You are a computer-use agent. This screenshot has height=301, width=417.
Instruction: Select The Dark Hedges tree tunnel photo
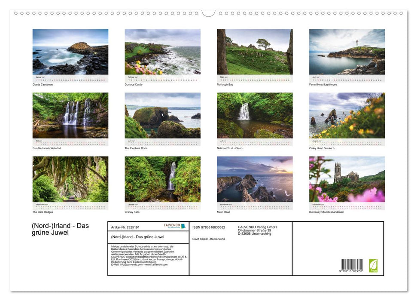pyautogui.click(x=70, y=179)
